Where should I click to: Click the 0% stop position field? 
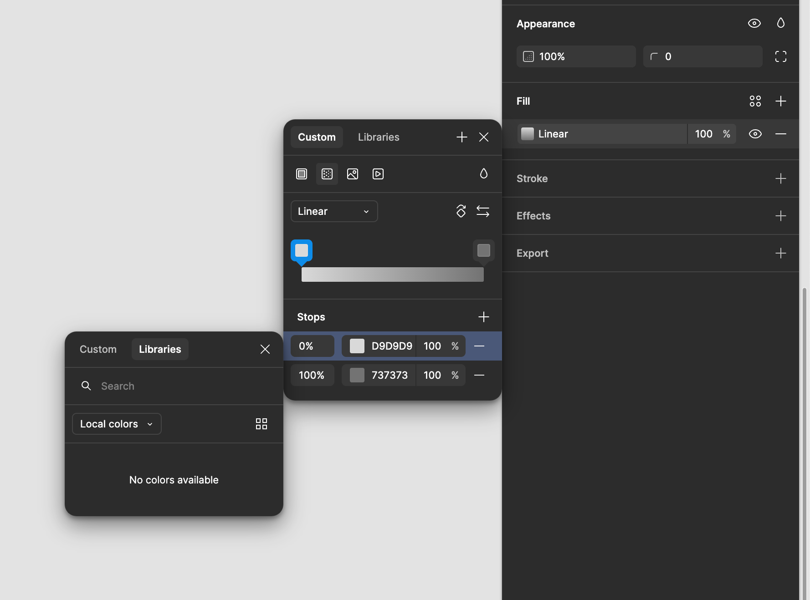tap(313, 346)
